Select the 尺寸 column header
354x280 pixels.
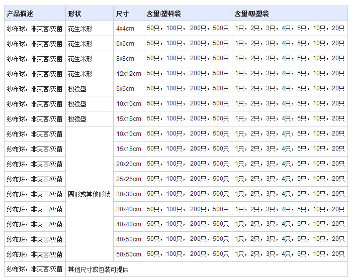pos(122,14)
